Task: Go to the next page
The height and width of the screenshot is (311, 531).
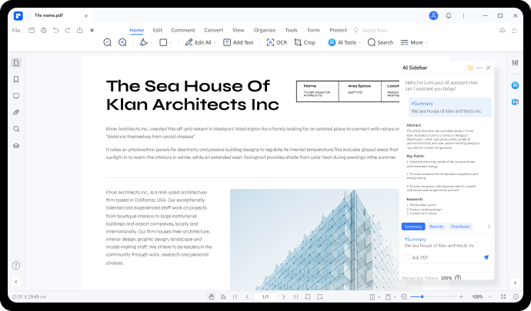Action: (x=283, y=297)
